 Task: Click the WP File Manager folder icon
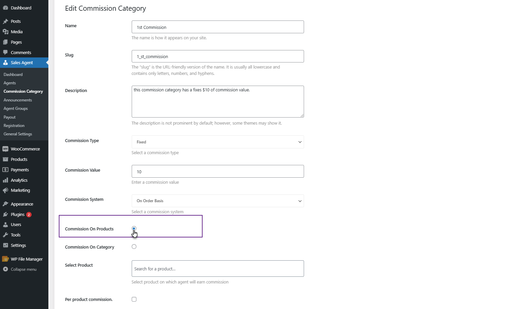pyautogui.click(x=5, y=259)
